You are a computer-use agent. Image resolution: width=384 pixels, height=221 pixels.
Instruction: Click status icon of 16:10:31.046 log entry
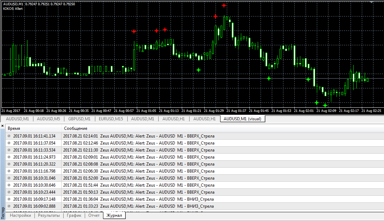[9, 178]
